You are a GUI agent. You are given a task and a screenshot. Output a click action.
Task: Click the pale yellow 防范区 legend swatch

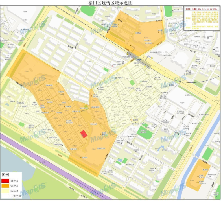(5, 191)
